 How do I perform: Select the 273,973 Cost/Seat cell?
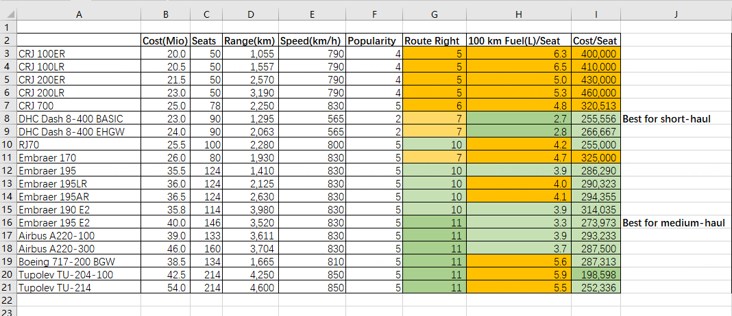coord(596,223)
